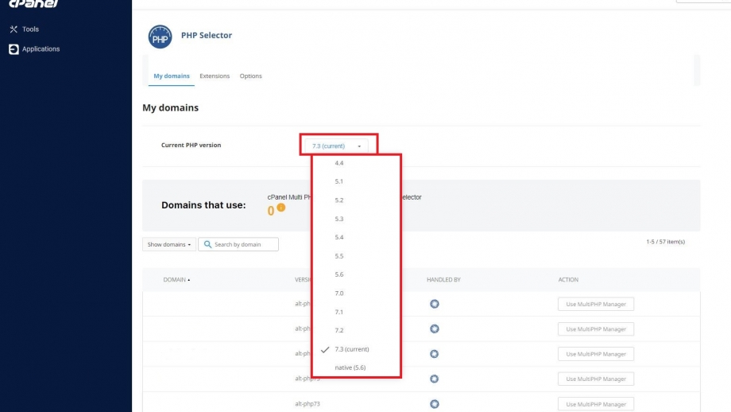
Task: Click handler icon in fifth domain row
Action: coord(435,404)
